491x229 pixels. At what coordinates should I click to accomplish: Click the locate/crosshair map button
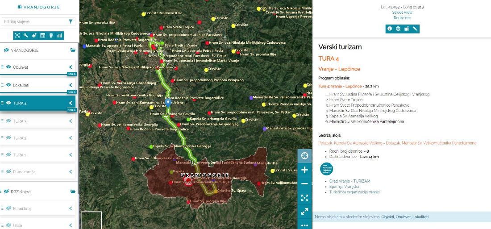tap(305, 156)
